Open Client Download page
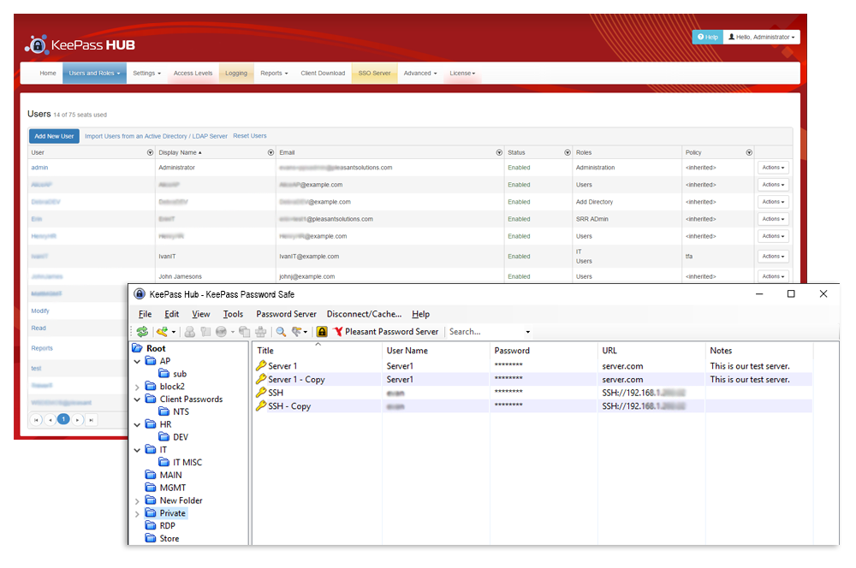The height and width of the screenshot is (568, 856). click(323, 73)
